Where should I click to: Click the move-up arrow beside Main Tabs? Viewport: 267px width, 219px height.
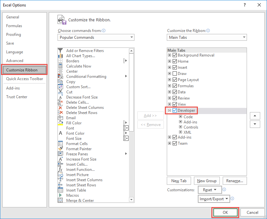click(x=255, y=116)
